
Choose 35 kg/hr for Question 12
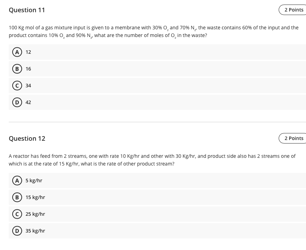[35, 230]
